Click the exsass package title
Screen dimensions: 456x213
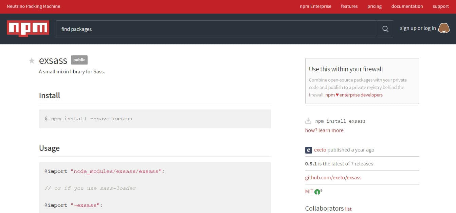tap(53, 60)
